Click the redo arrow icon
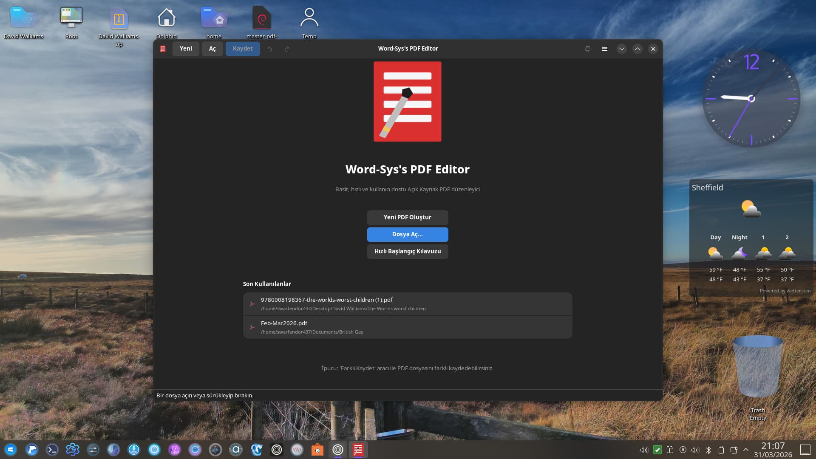This screenshot has height=459, width=816. click(287, 49)
